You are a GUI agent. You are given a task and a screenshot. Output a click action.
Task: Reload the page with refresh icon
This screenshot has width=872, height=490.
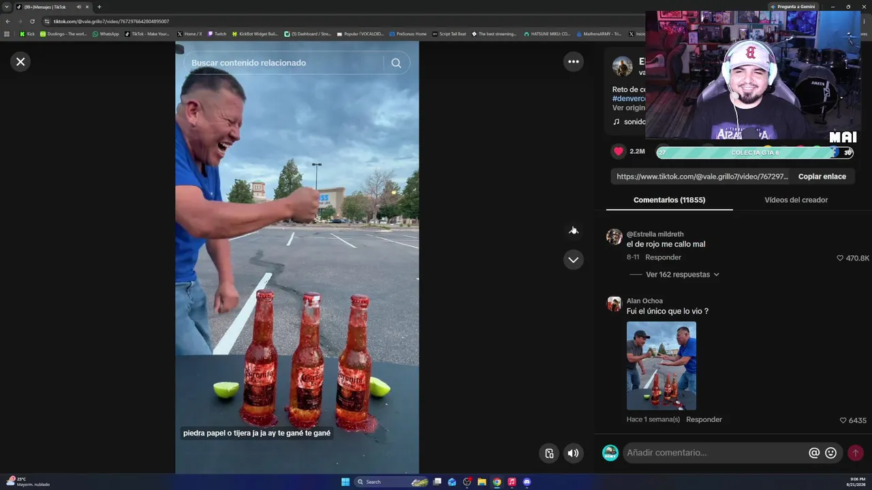point(32,21)
